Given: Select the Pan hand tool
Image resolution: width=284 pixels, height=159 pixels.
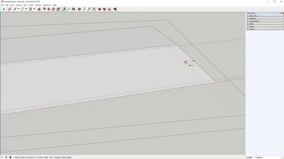Looking at the screenshot, I should [84, 9].
